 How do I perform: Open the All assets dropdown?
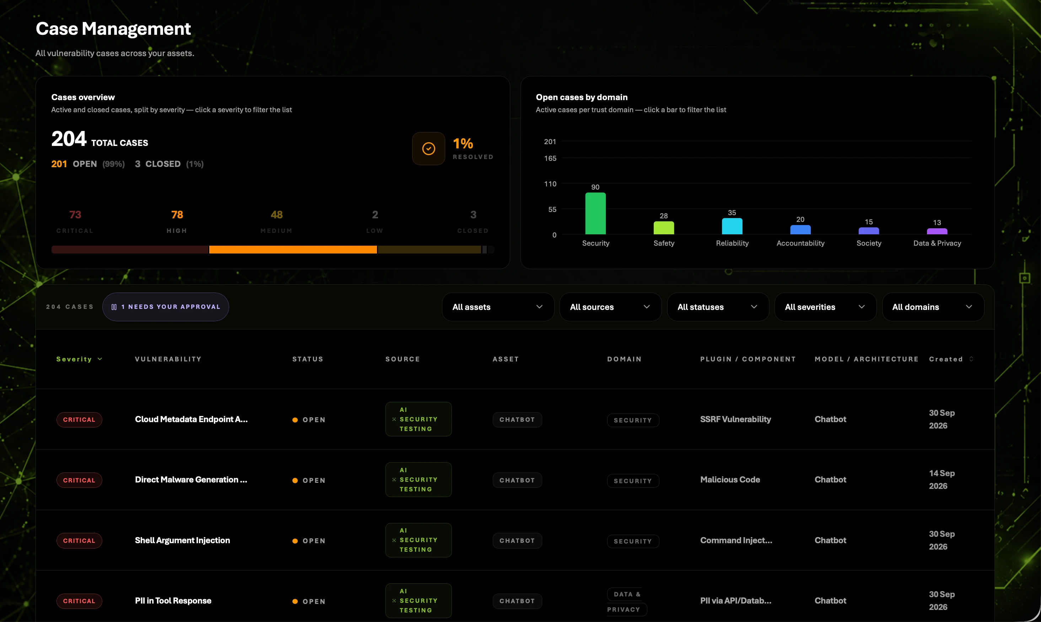tap(498, 307)
